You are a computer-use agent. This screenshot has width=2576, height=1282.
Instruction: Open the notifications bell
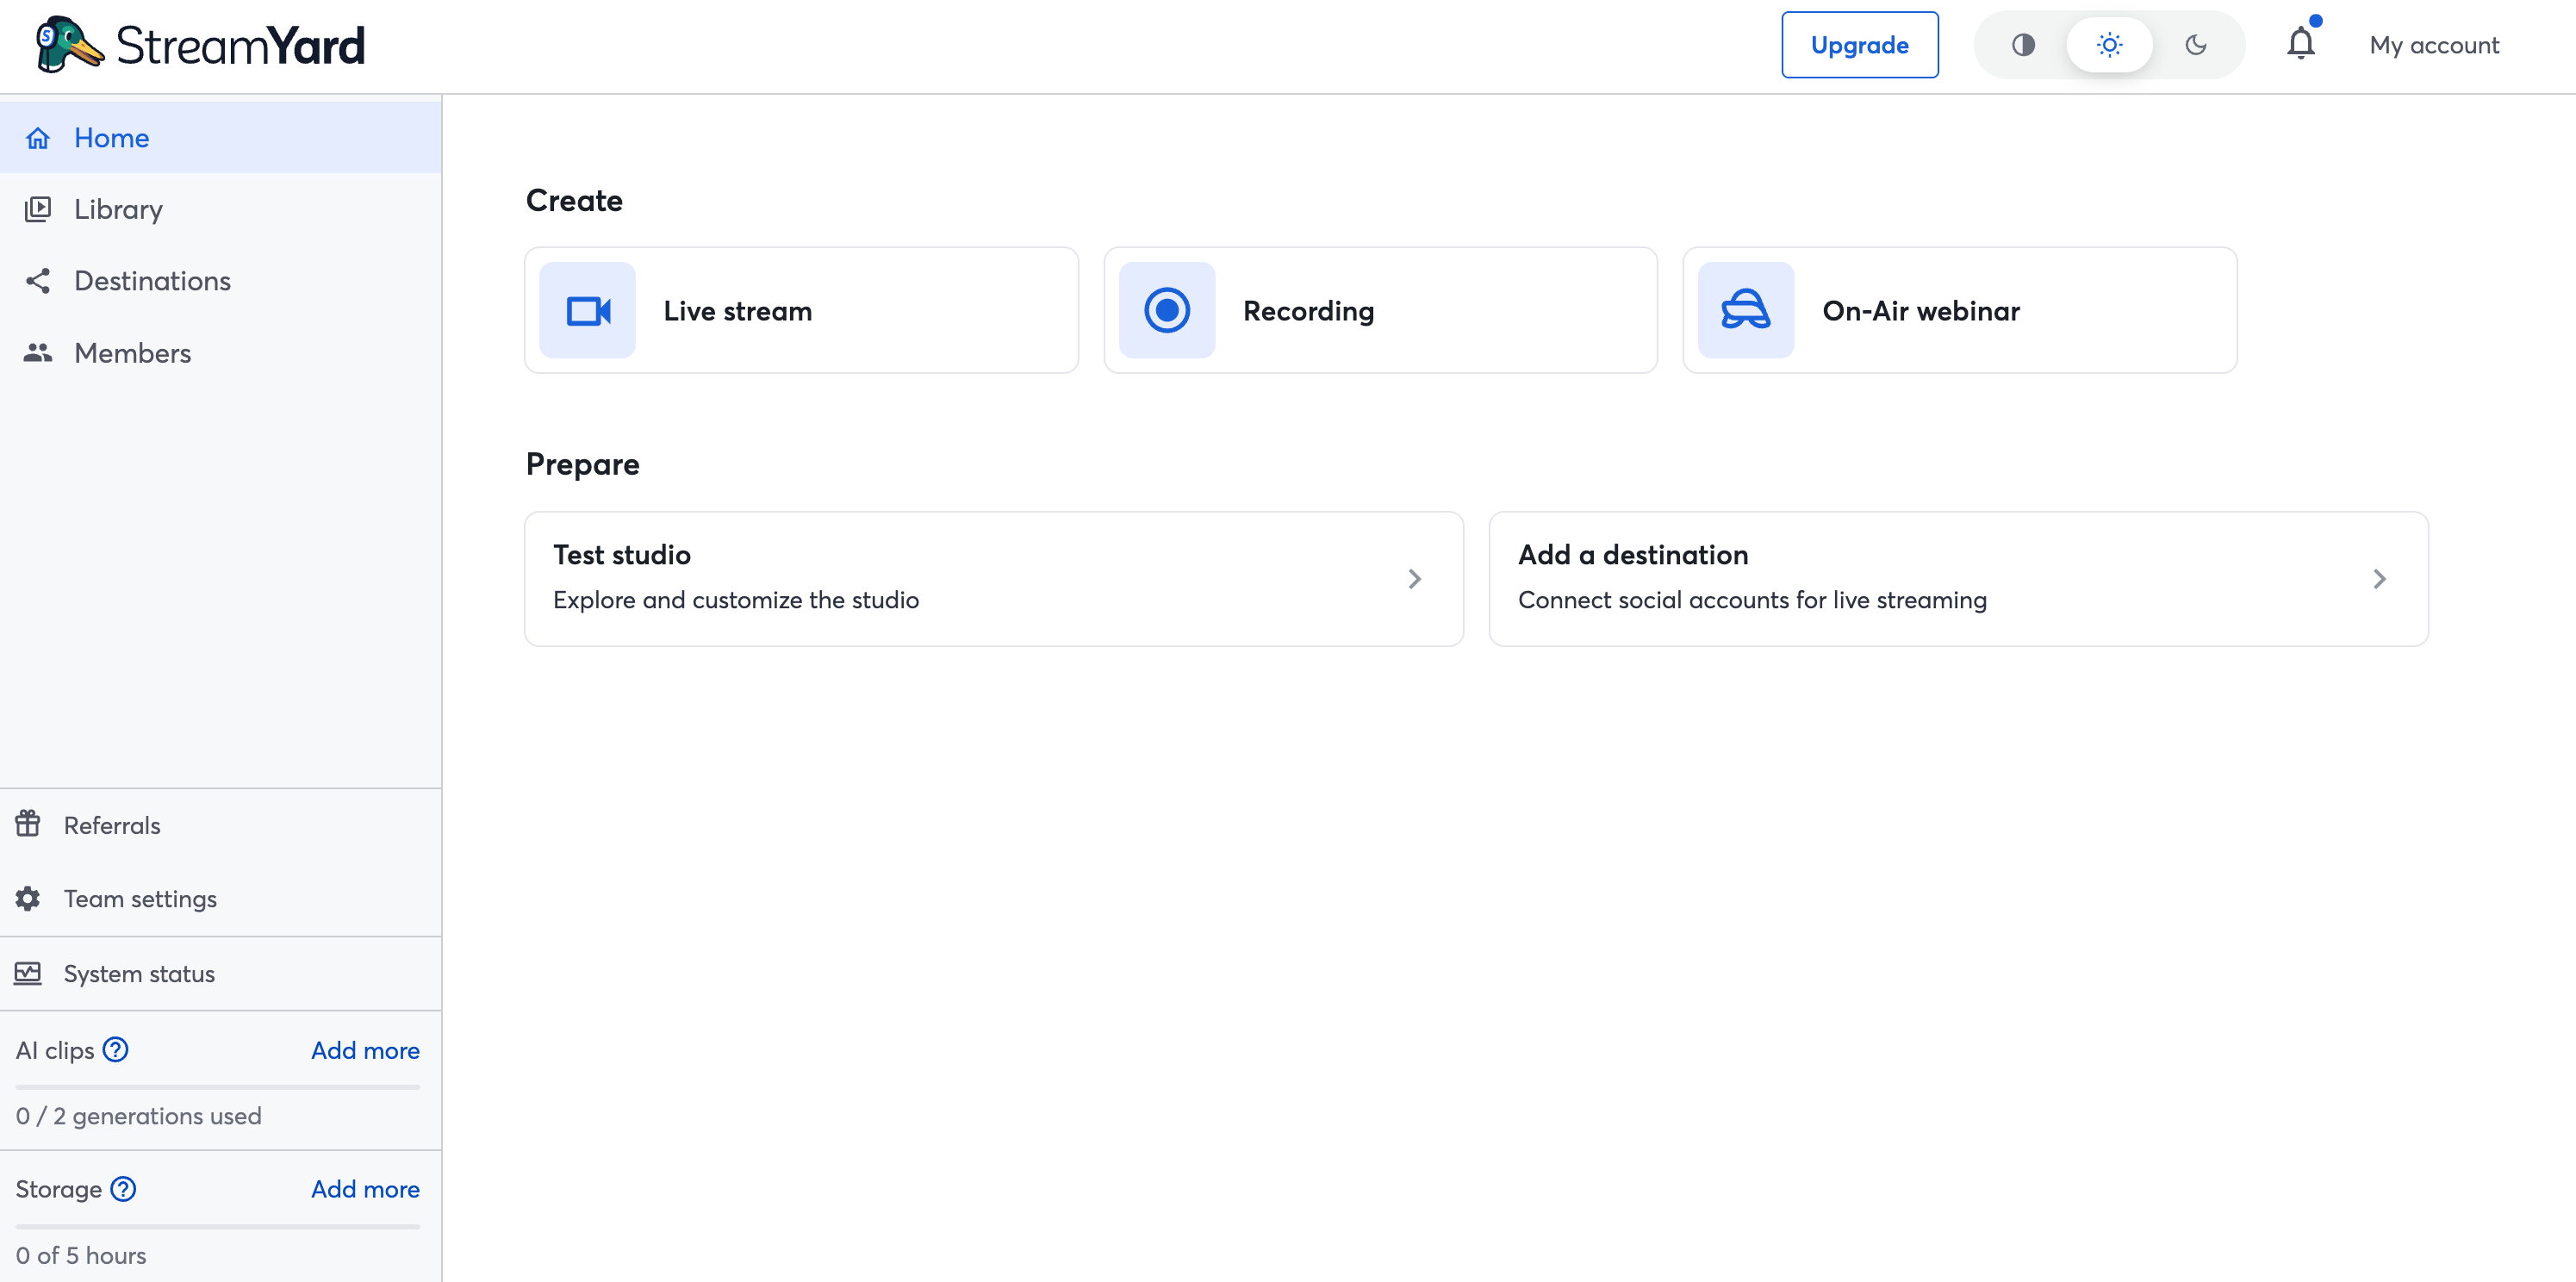coord(2300,44)
